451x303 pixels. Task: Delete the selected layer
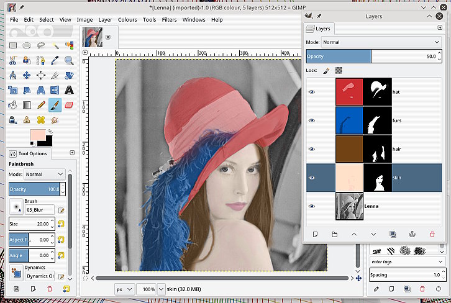click(432, 234)
